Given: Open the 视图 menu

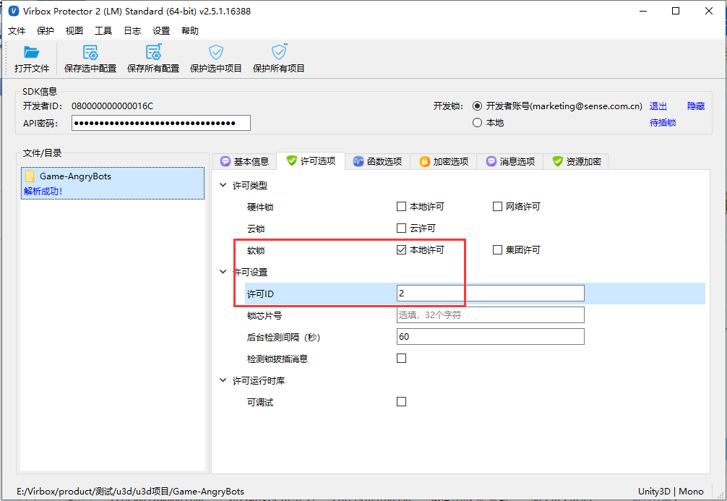Looking at the screenshot, I should click(74, 31).
